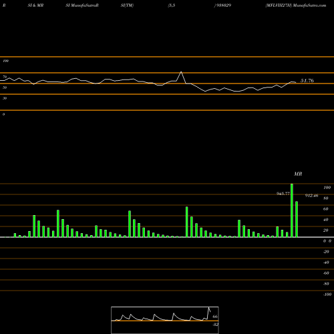
Task: Click the 938029 code in header
Action: click(x=223, y=5)
